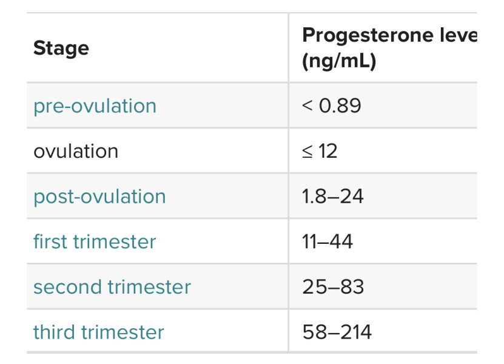Screen dimensions: 504x364
Task: Click the 25–83 second trimester value
Action: click(333, 287)
